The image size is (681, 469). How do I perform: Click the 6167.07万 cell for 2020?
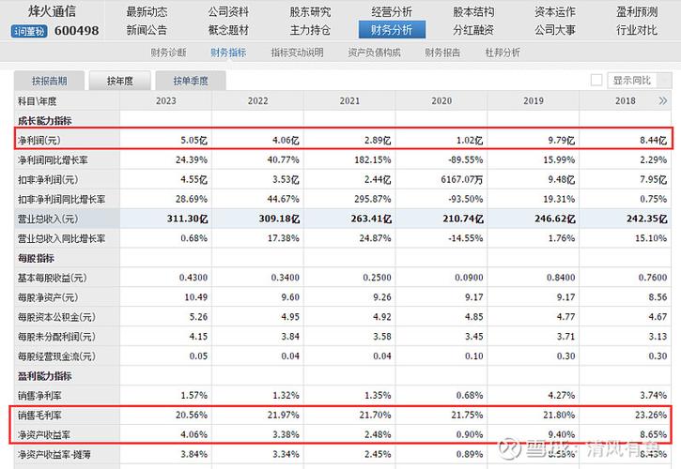[462, 179]
